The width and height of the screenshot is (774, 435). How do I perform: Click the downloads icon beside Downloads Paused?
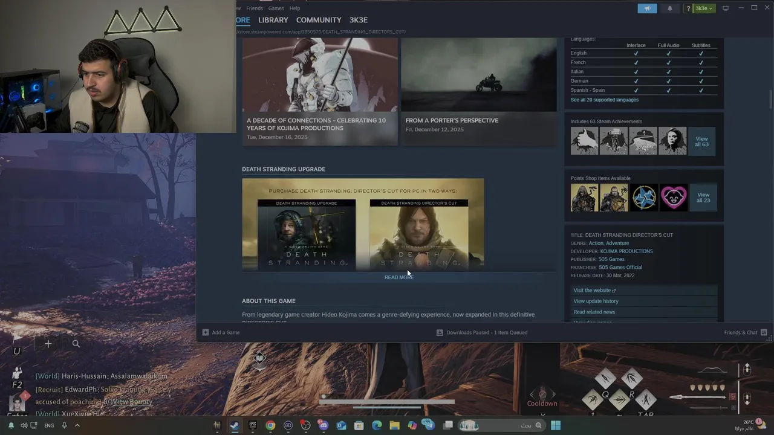tap(440, 332)
